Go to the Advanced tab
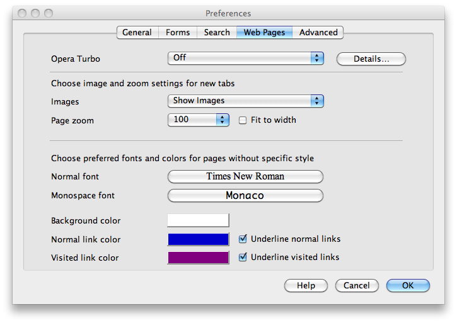This screenshot has width=457, height=323. click(x=318, y=32)
